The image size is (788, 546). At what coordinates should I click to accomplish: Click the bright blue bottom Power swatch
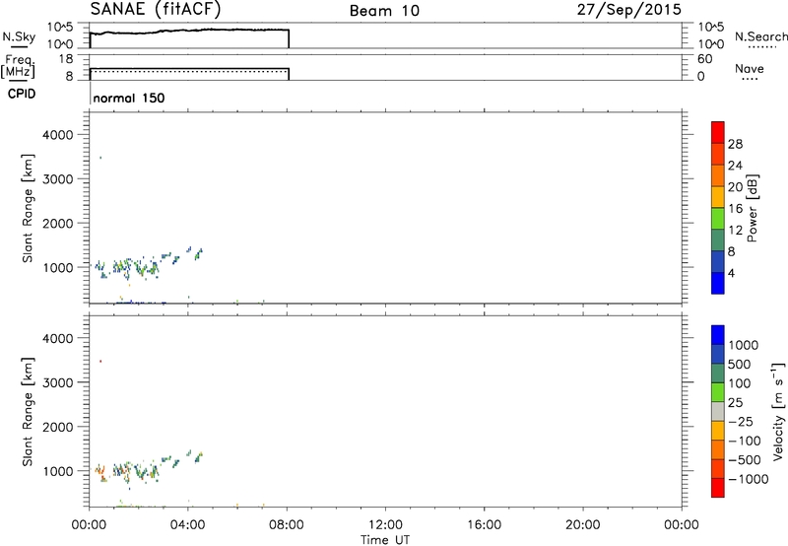718,283
